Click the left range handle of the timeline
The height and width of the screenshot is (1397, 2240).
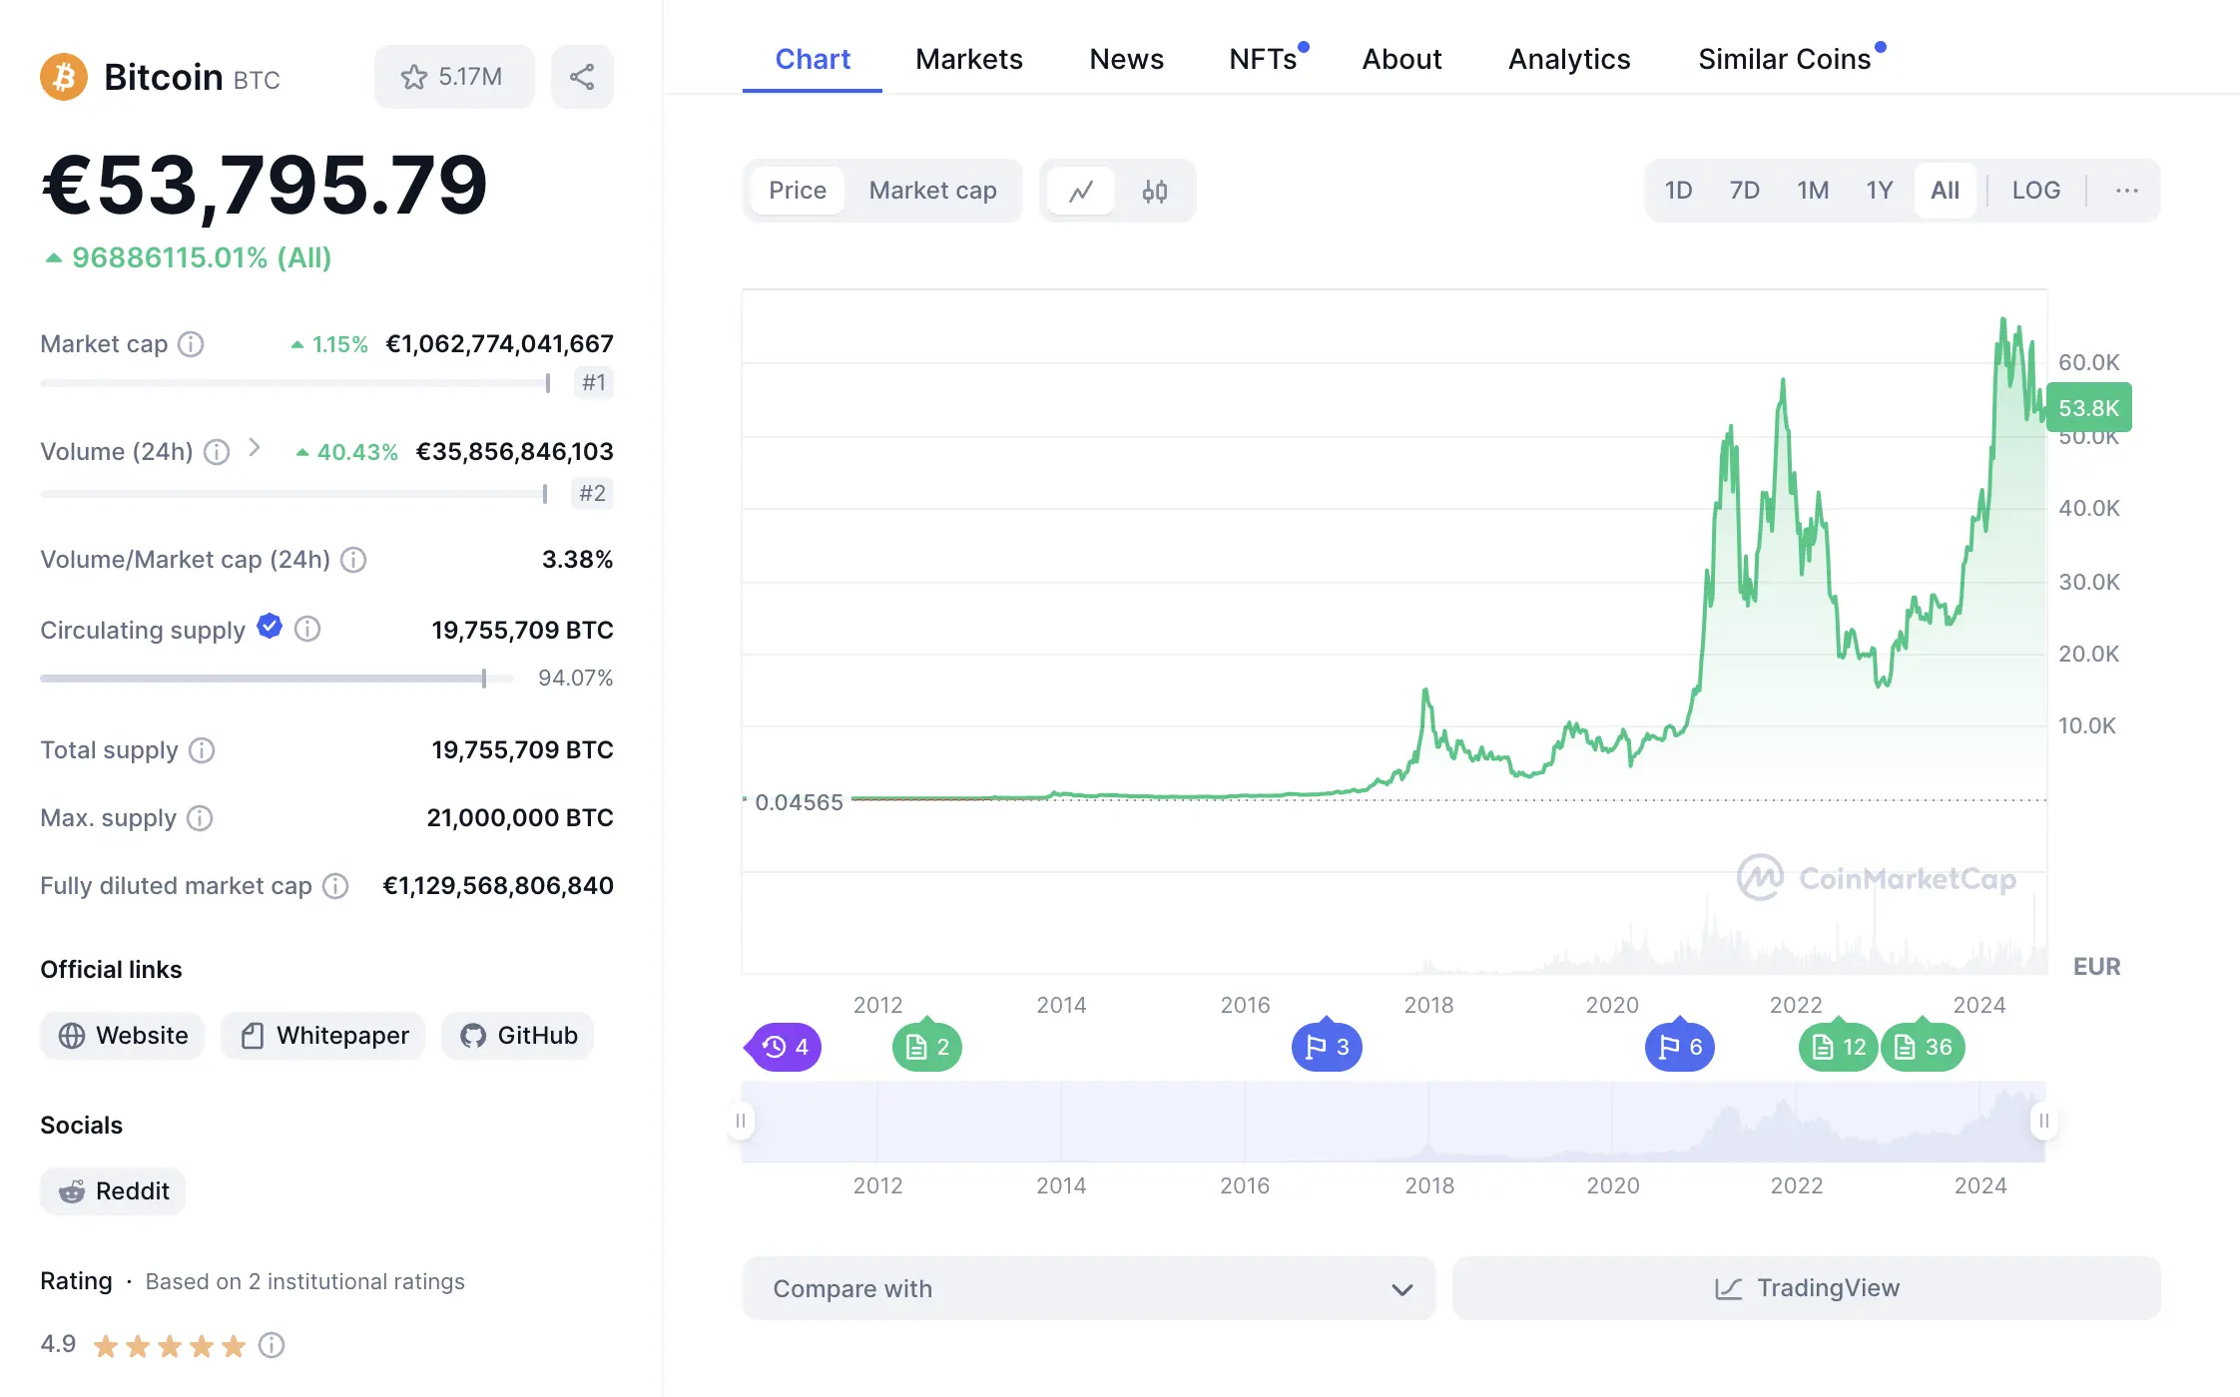(741, 1121)
